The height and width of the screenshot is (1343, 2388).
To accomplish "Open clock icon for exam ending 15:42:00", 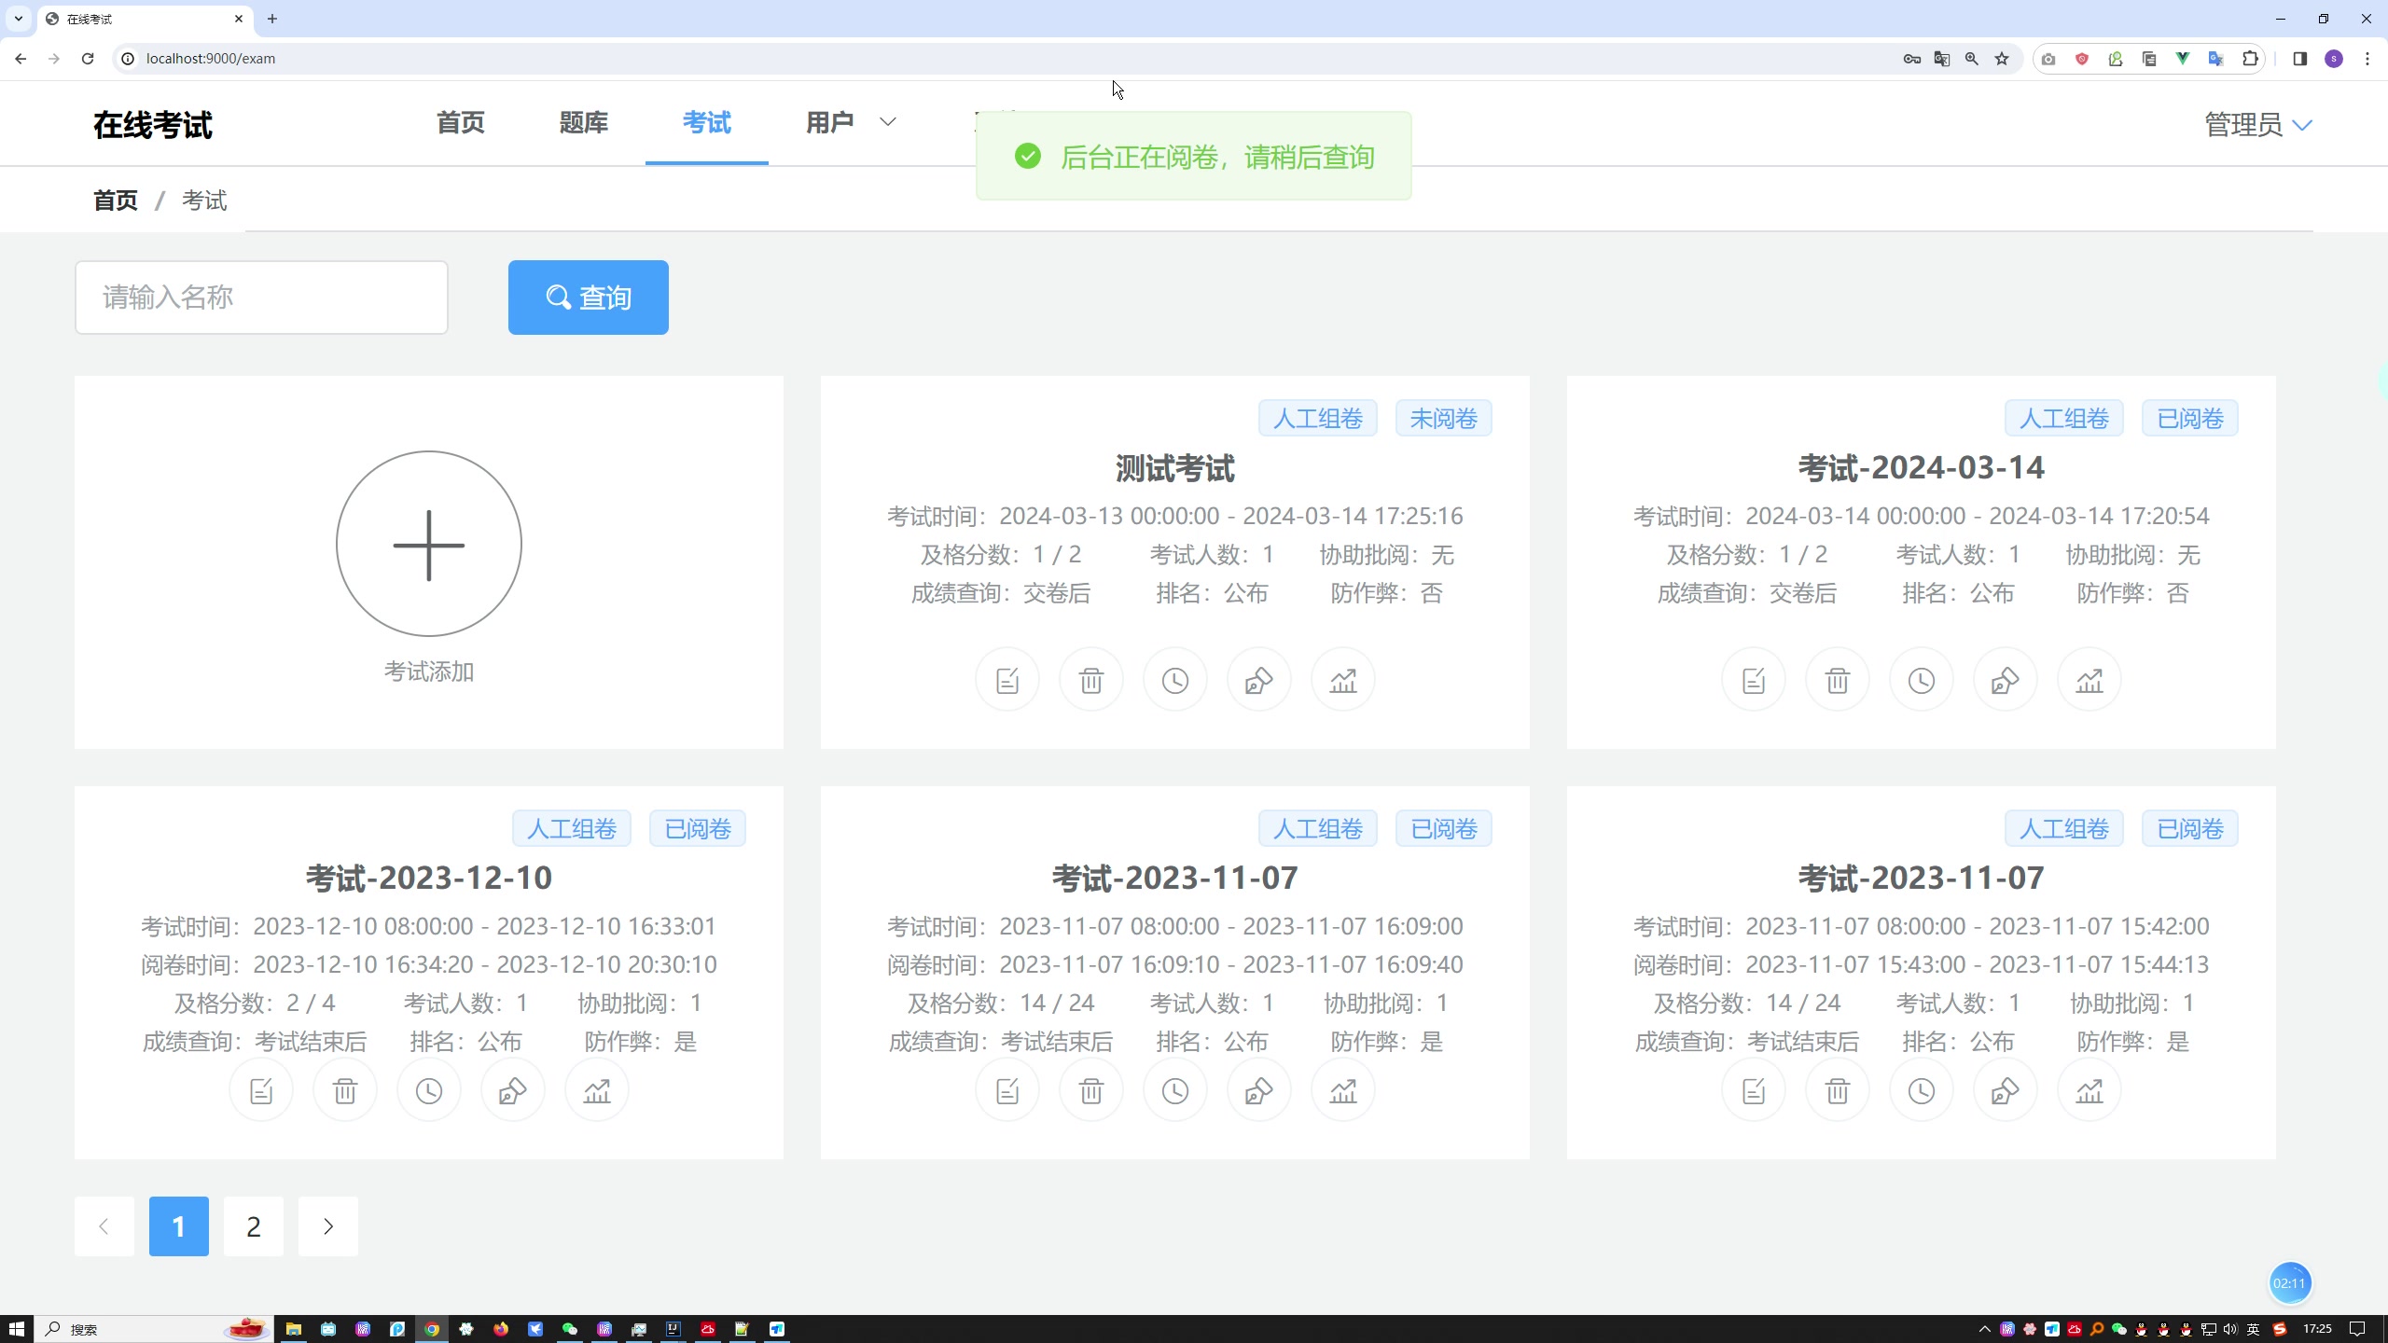I will [x=1922, y=1090].
